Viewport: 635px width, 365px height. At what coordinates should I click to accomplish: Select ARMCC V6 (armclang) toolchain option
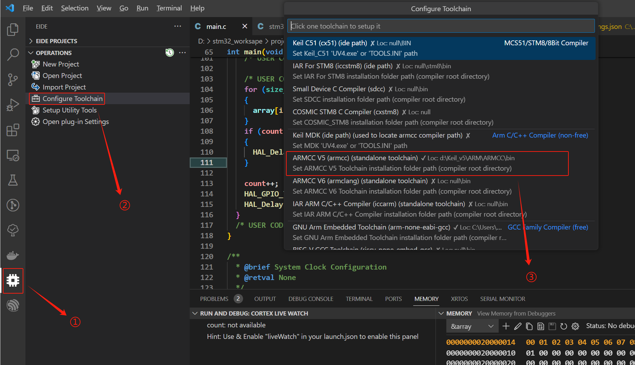pyautogui.click(x=441, y=186)
